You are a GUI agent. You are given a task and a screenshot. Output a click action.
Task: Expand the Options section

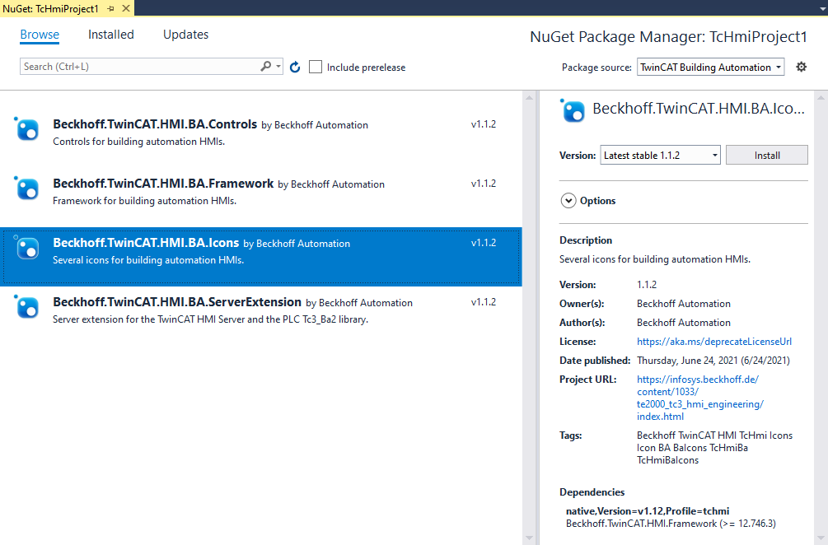(x=568, y=200)
